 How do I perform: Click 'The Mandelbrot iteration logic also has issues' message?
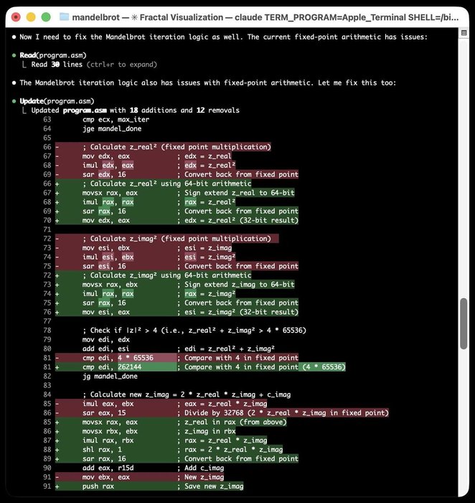coord(208,83)
